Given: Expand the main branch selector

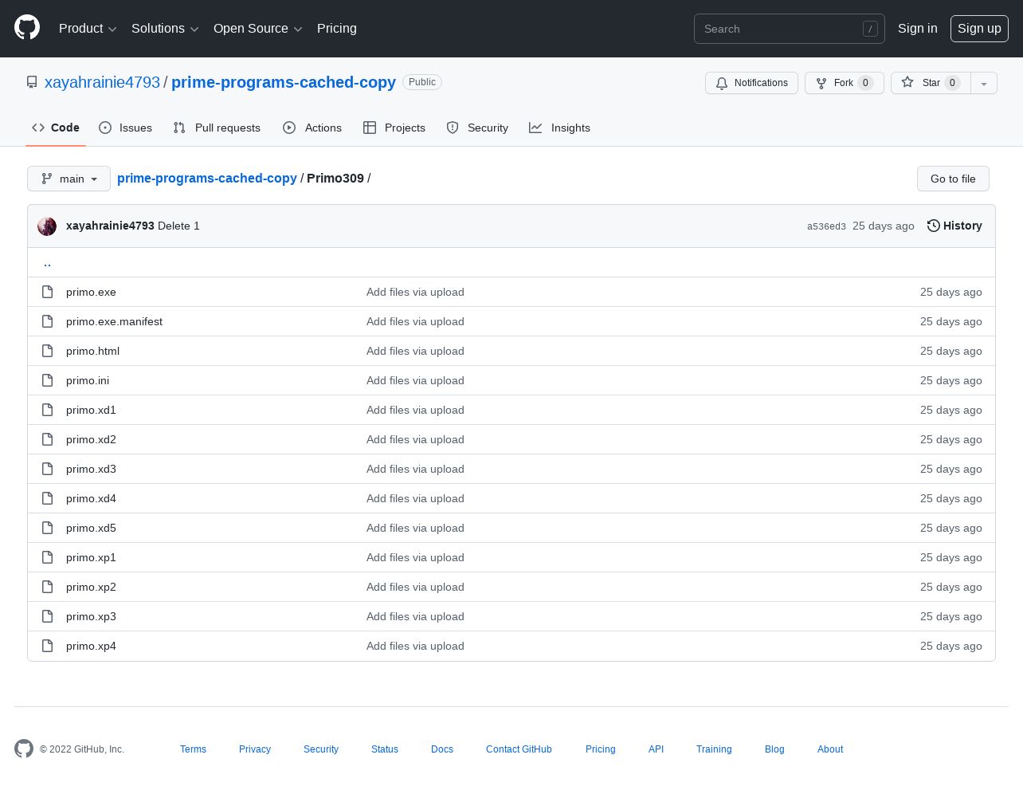Looking at the screenshot, I should 69,179.
